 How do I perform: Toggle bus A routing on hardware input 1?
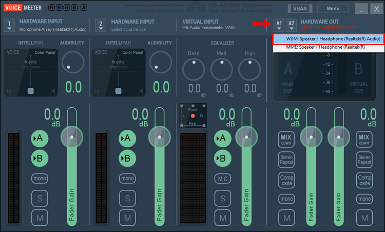40,138
